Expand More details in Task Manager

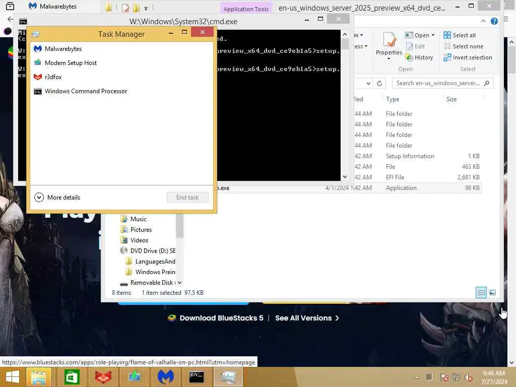point(57,198)
